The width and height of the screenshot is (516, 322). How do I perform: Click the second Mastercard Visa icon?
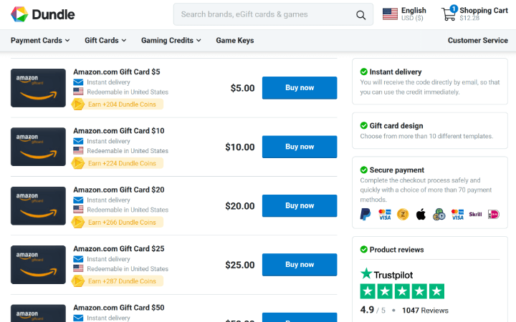457,215
